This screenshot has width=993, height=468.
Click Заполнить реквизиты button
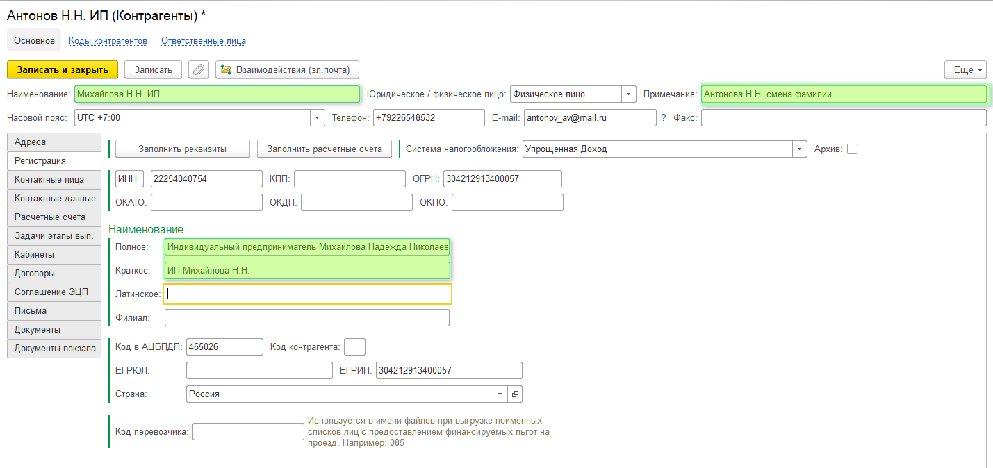pyautogui.click(x=182, y=149)
